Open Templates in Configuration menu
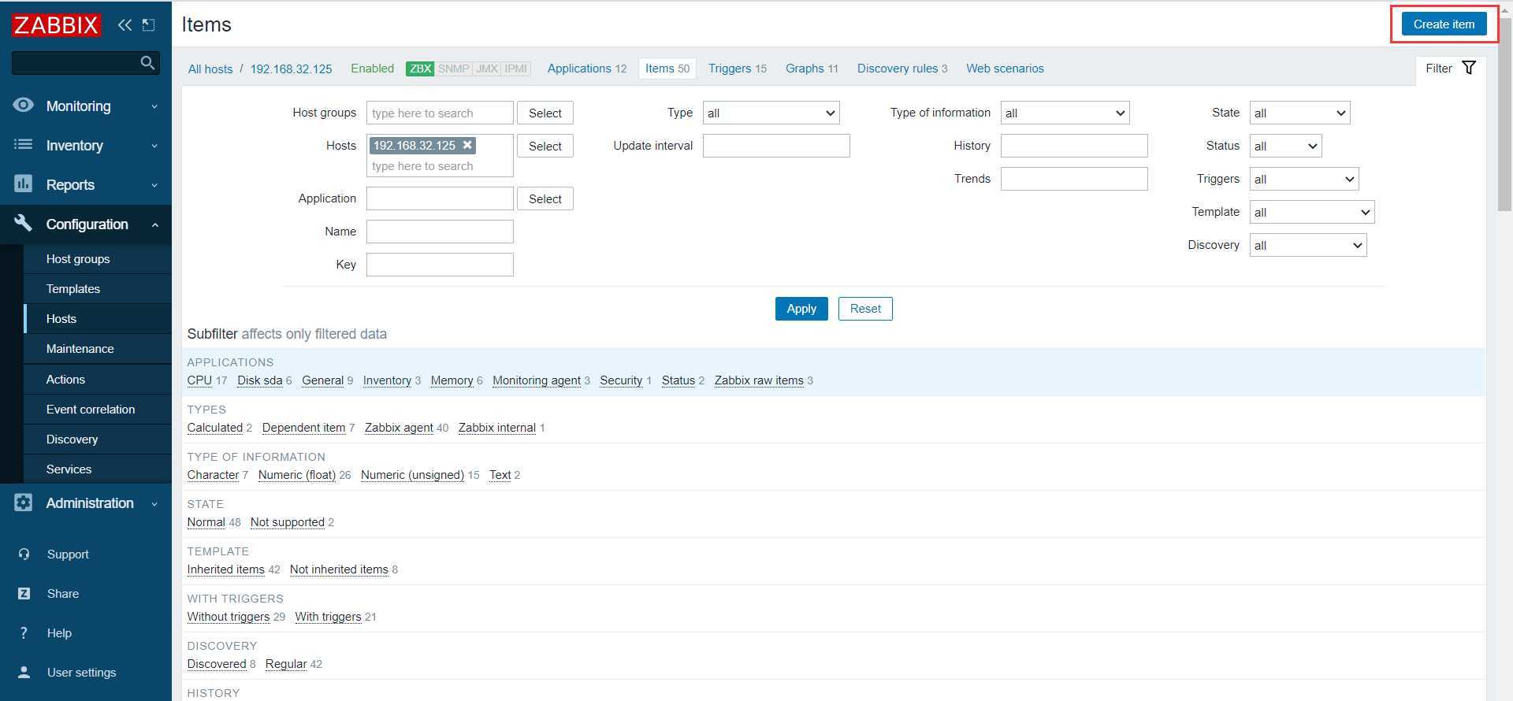The width and height of the screenshot is (1513, 701). click(98, 288)
